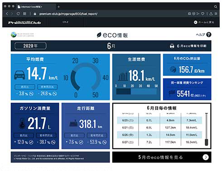
Task: Click the trend arrow icon next to -3.8%
Action: coord(31,94)
